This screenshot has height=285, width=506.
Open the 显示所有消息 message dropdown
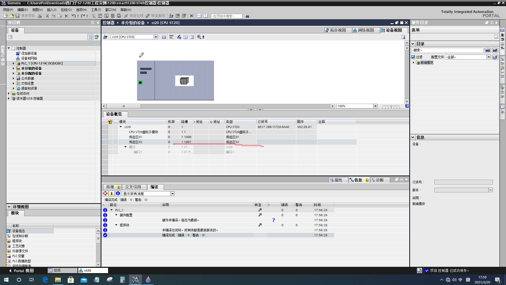(172, 194)
